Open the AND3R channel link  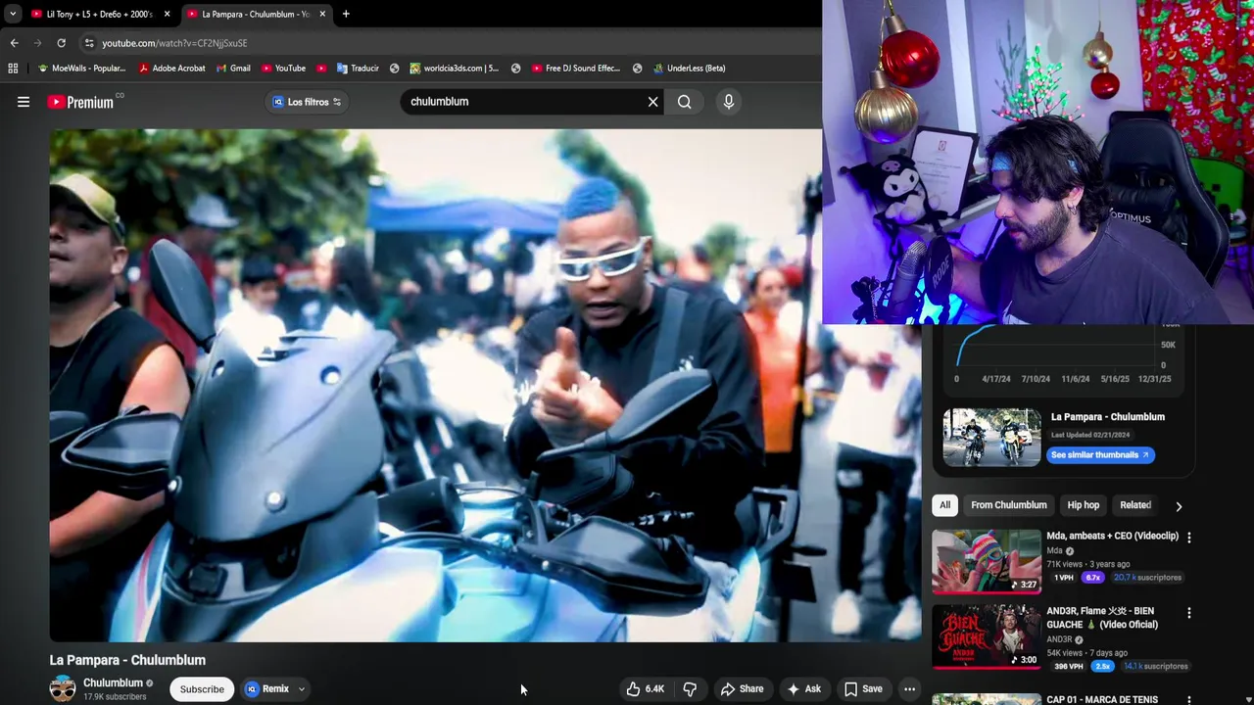point(1059,639)
